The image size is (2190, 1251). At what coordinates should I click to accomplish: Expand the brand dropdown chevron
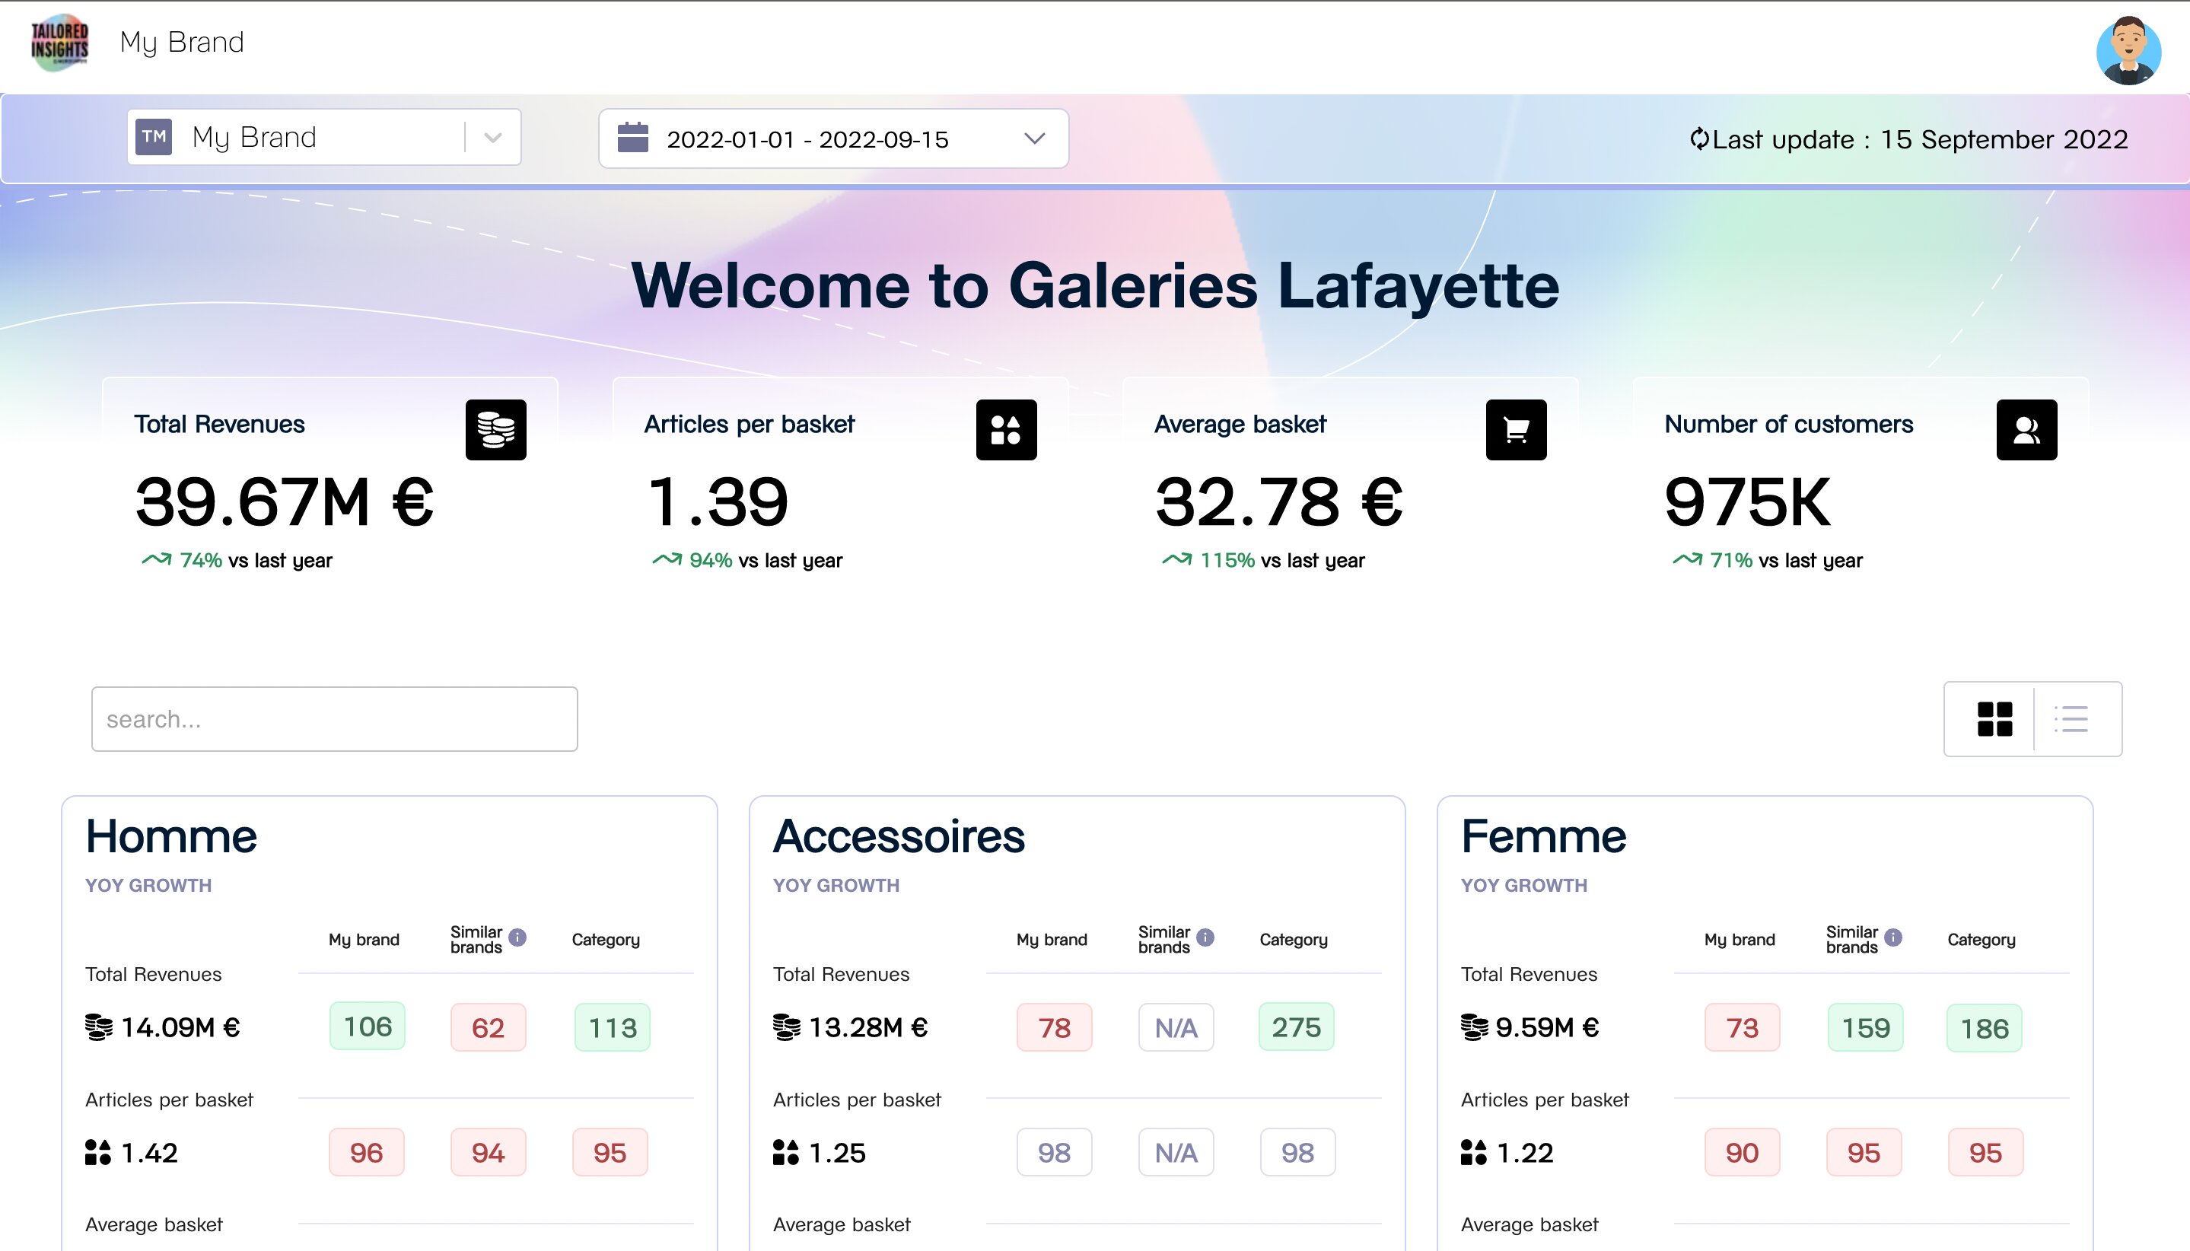click(x=493, y=138)
